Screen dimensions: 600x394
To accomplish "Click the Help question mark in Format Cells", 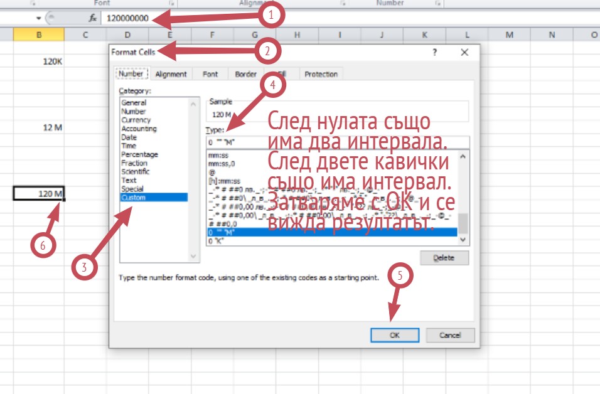I will click(x=434, y=53).
